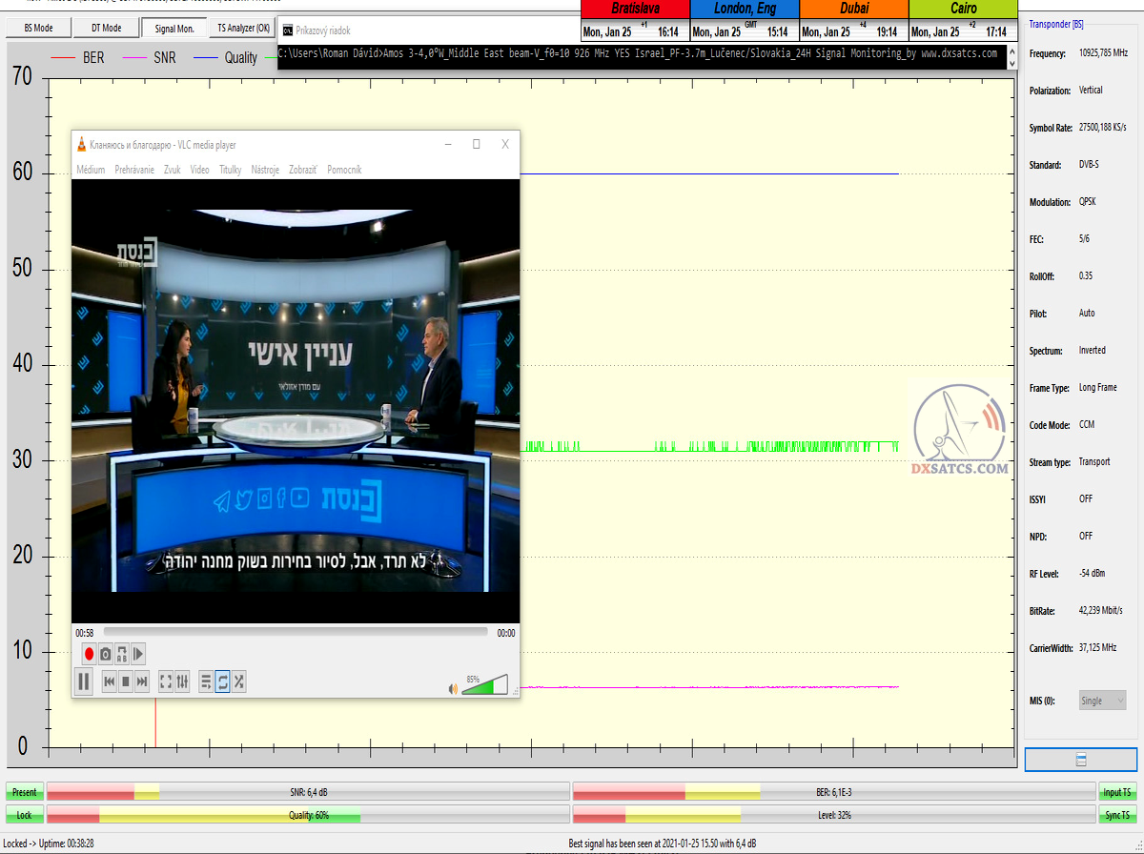This screenshot has height=854, width=1144.
Task: Stop playback in VLC player
Action: (126, 681)
